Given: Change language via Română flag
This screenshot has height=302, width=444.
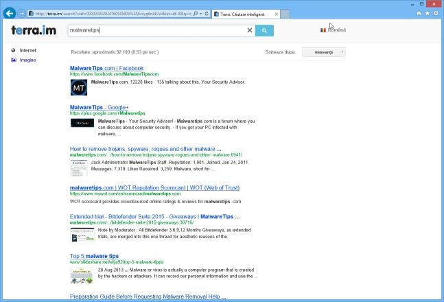Looking at the screenshot, I should point(333,30).
